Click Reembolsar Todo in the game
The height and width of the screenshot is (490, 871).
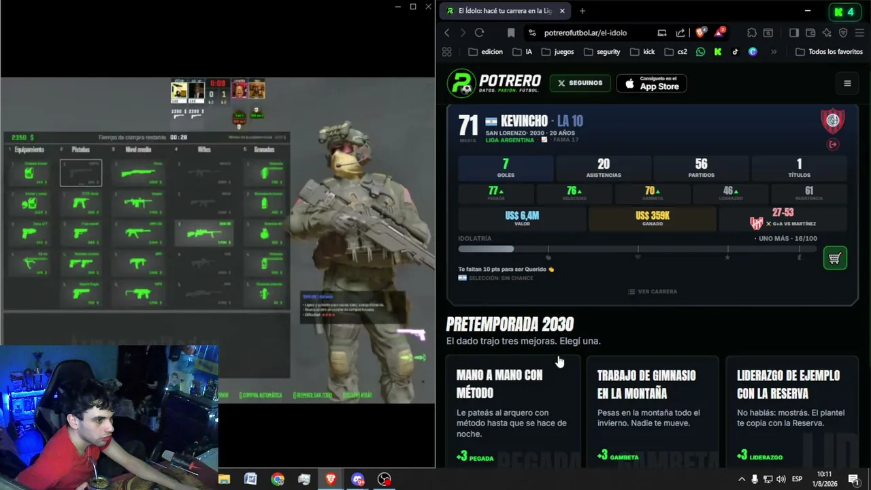tap(312, 395)
